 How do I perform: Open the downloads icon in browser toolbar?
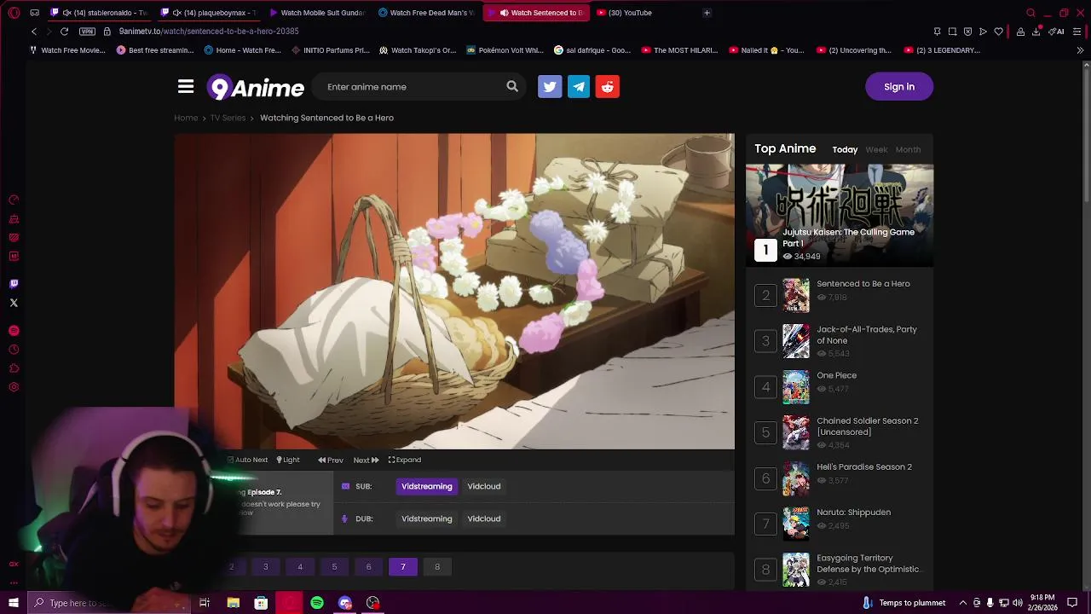click(x=1036, y=32)
